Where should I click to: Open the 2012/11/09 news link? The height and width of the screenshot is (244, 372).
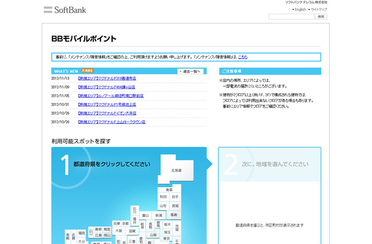[x=107, y=87]
